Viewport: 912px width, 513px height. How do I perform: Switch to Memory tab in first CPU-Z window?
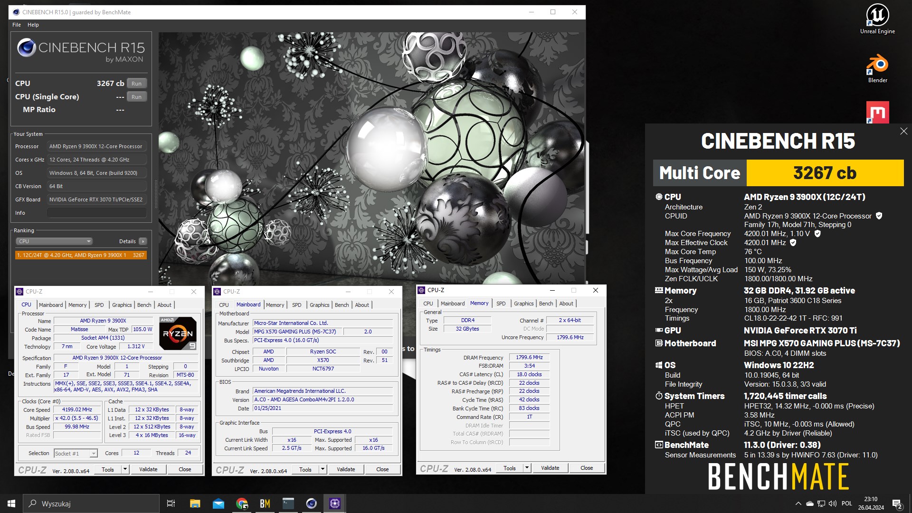pos(77,305)
